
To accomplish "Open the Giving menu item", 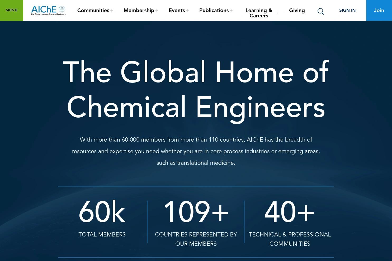I will tap(297, 10).
